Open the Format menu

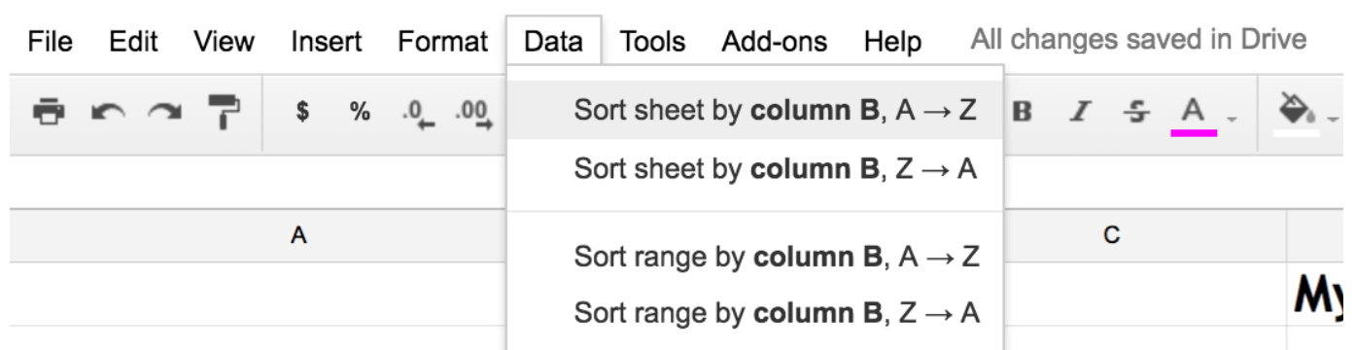pos(442,42)
